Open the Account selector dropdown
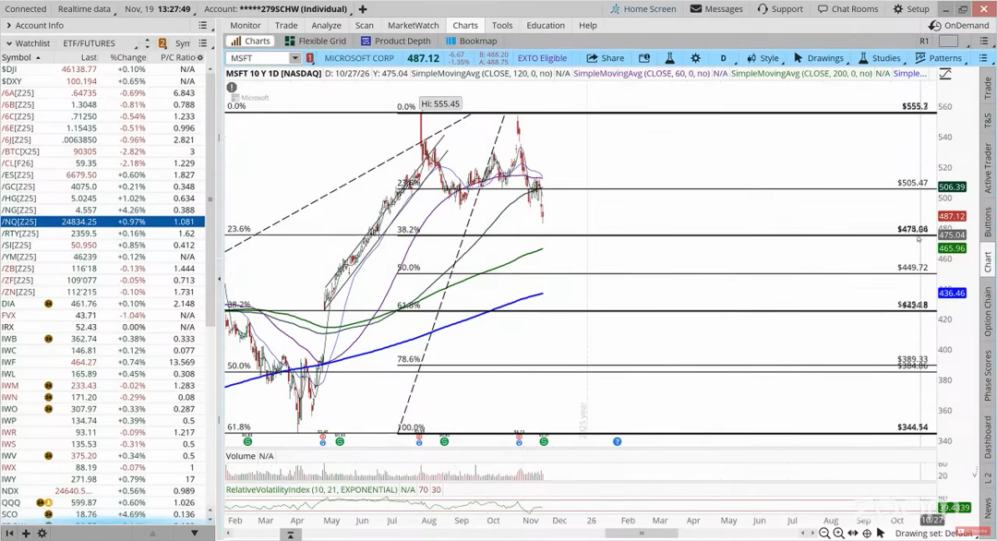The height and width of the screenshot is (541, 997). (277, 9)
